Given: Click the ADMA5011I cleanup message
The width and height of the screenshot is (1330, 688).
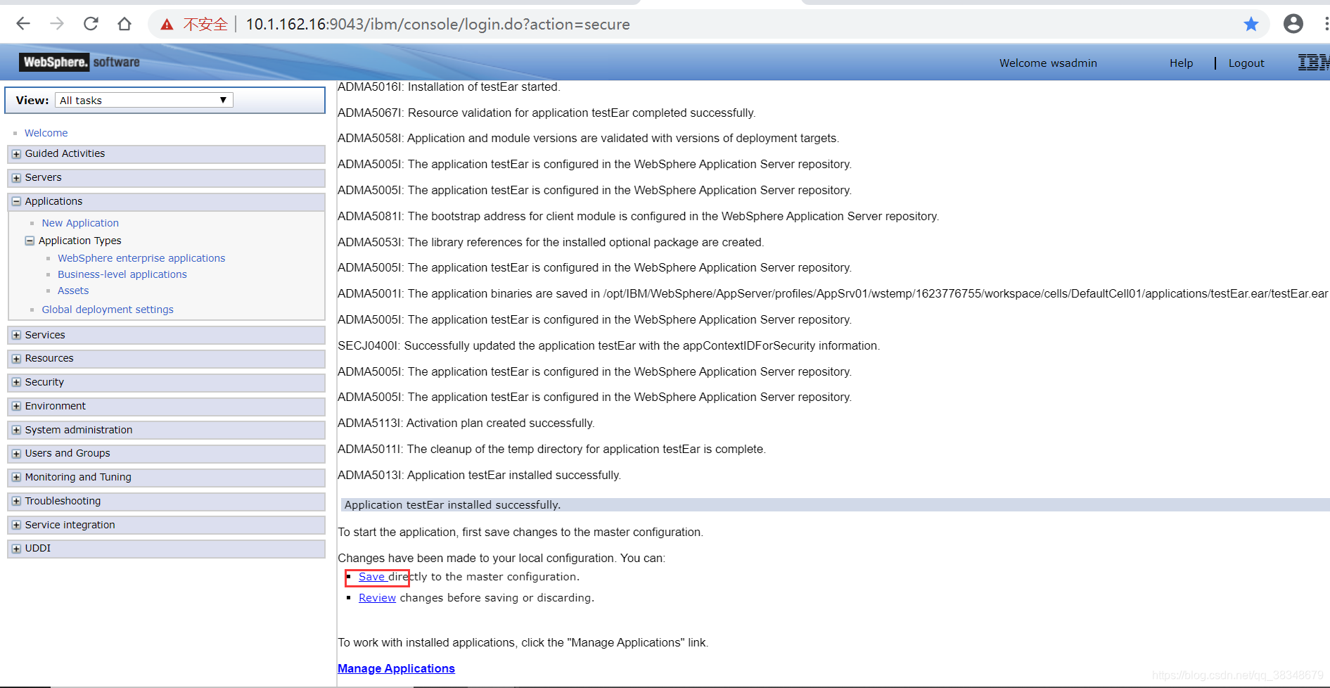Looking at the screenshot, I should coord(551,450).
